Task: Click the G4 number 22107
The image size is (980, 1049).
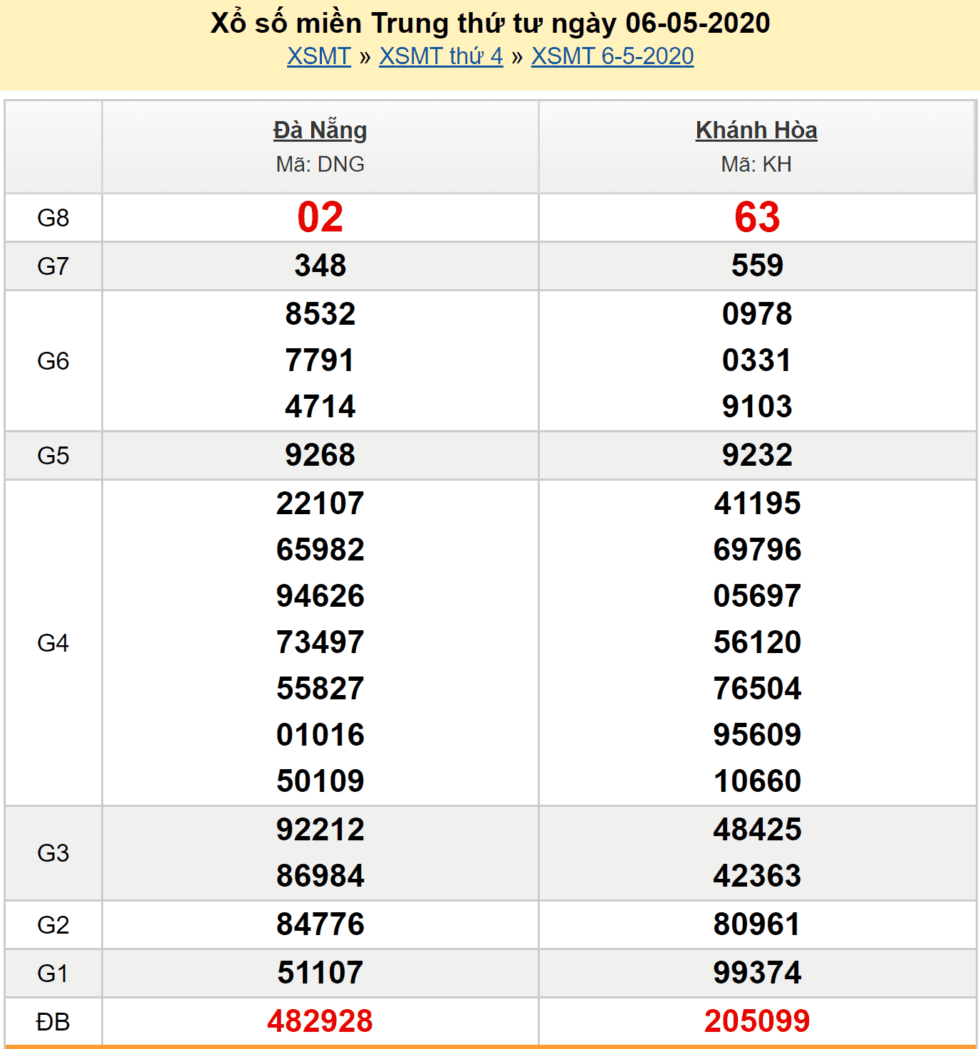Action: point(320,503)
